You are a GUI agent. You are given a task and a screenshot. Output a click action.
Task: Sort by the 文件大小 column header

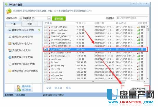81,23
